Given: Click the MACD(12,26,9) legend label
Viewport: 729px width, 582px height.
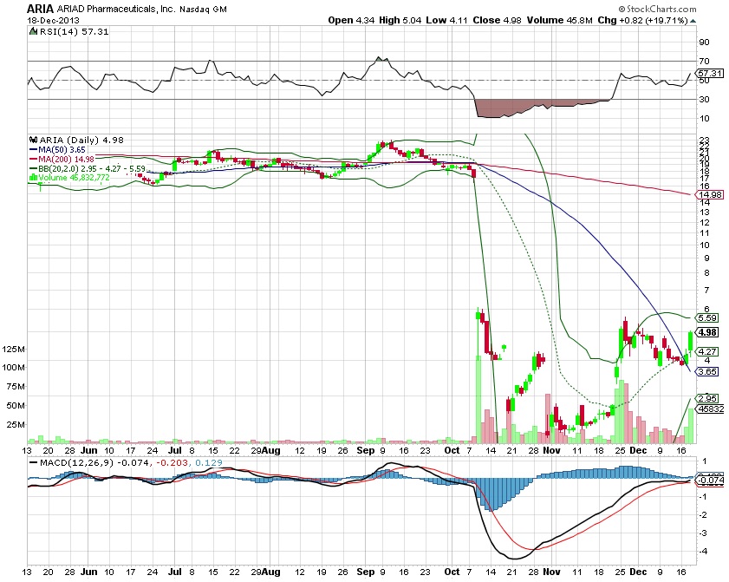Looking at the screenshot, I should pyautogui.click(x=77, y=463).
